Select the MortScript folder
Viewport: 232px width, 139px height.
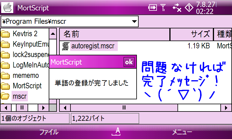(27, 86)
